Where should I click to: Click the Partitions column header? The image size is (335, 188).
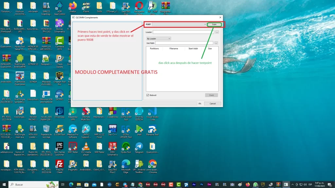(154, 49)
